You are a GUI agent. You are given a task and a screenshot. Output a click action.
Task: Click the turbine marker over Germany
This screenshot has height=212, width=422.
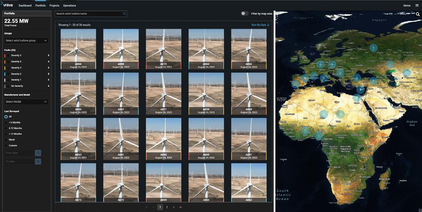click(320, 64)
